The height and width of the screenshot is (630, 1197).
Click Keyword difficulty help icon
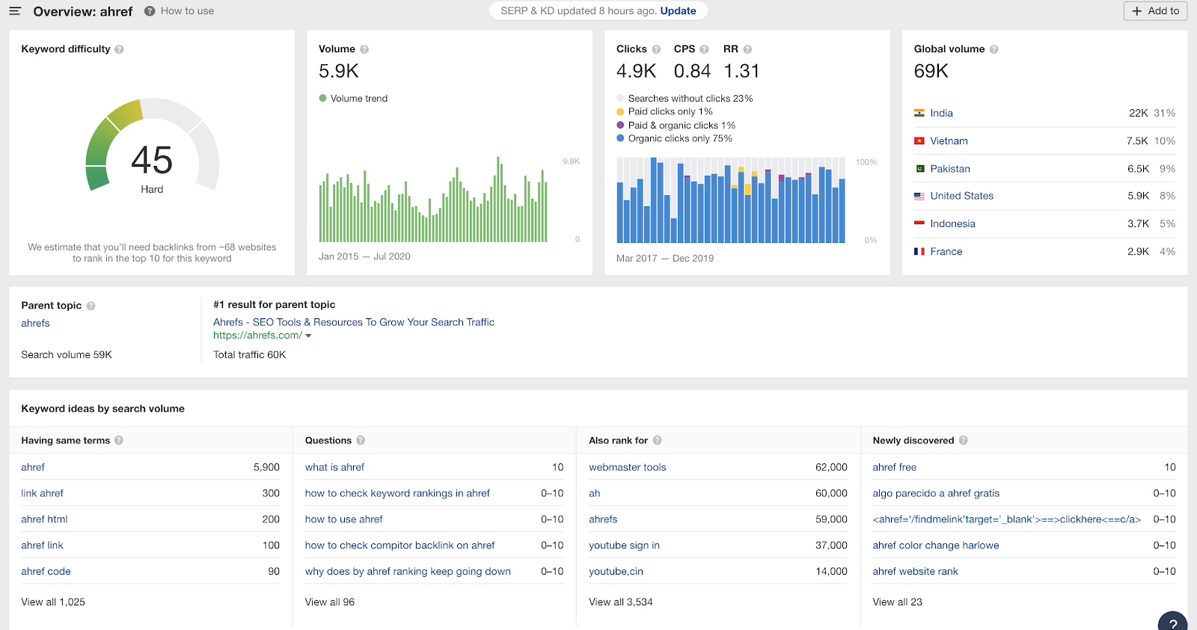(x=120, y=49)
